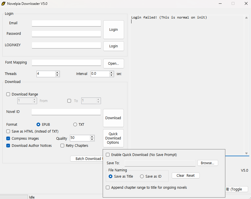Click the Novel ID text field
Image resolution: width=251 pixels, height=199 pixels.
tap(66, 112)
